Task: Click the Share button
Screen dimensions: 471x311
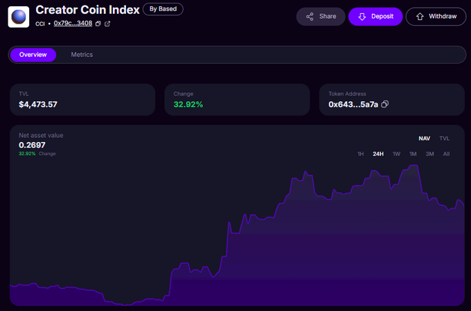Action: [x=321, y=17]
